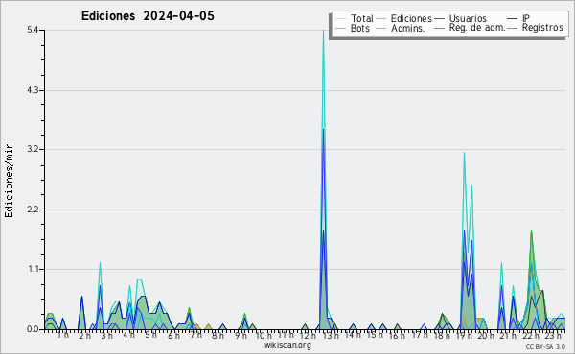Screen dimensions: 575x354
Task: Click the 6 h x-axis label
Action: tap(173, 335)
